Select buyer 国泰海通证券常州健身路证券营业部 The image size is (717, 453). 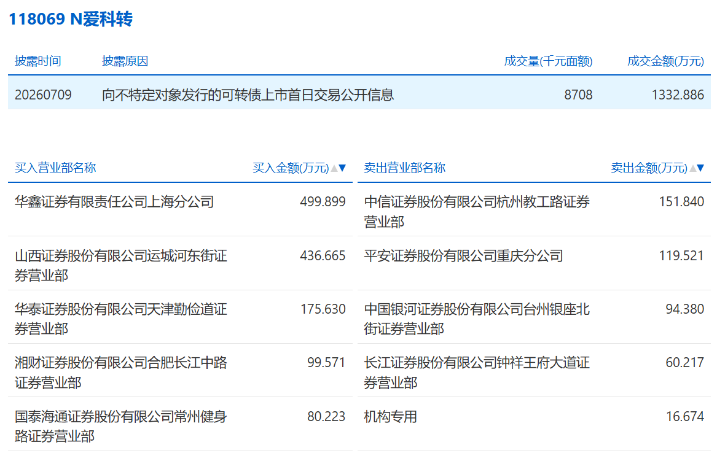coord(120,426)
